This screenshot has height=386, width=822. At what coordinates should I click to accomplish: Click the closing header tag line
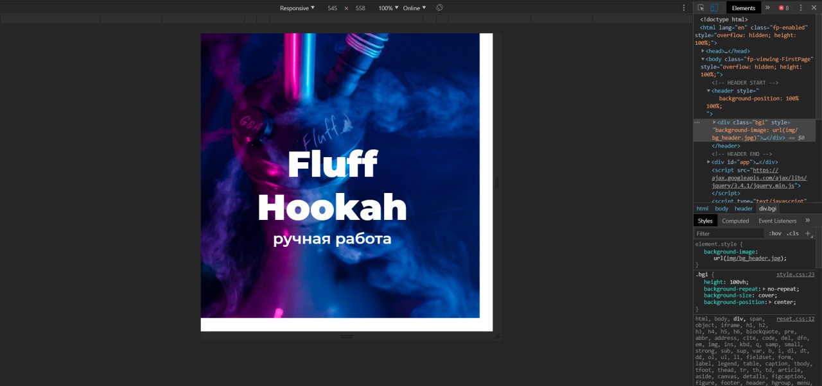click(x=726, y=146)
